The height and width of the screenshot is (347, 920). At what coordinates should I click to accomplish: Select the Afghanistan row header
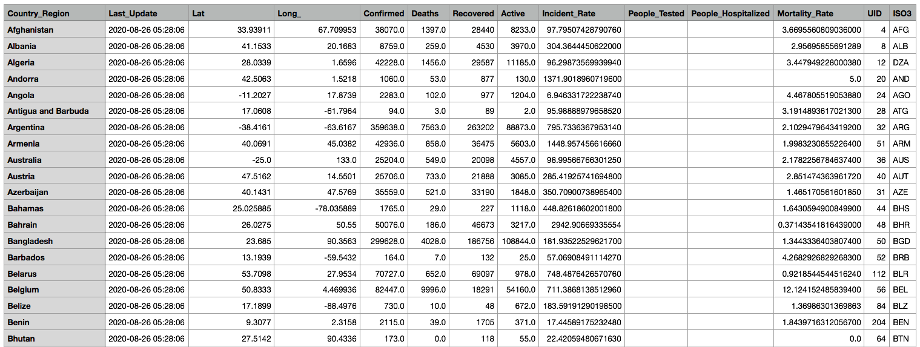tap(30, 30)
